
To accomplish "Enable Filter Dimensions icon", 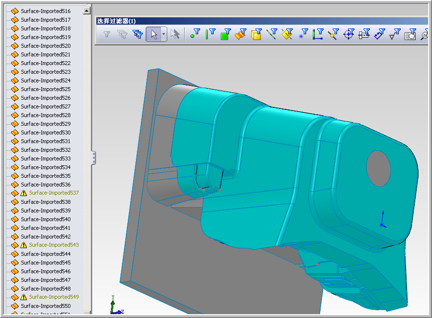I will (x=379, y=34).
